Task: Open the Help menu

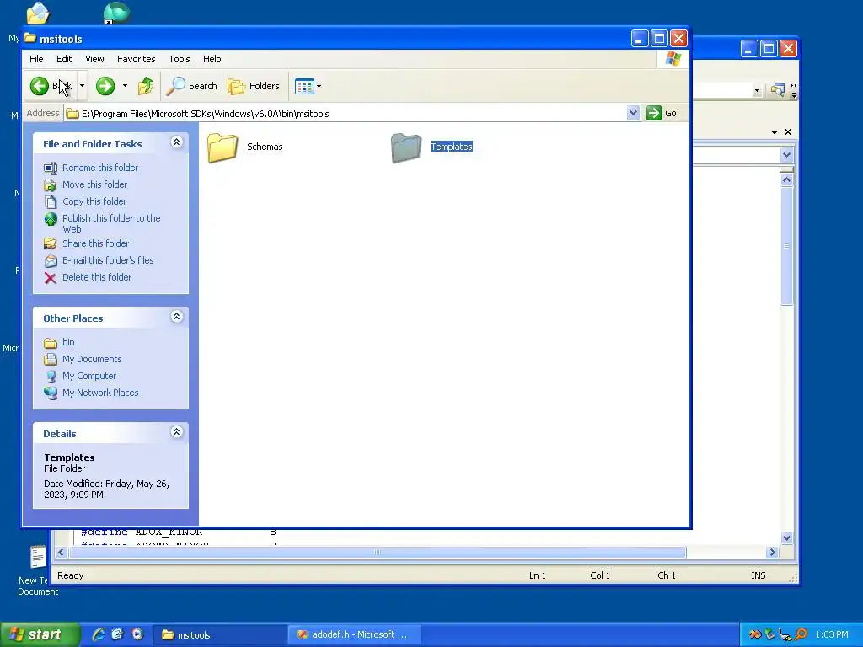Action: tap(212, 59)
